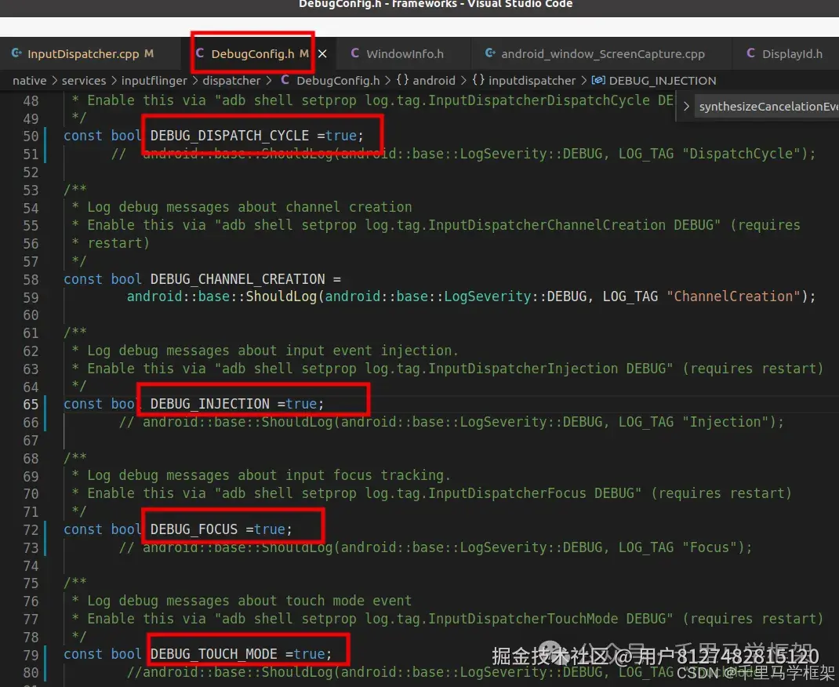
Task: Click 'Log debug messages about input event injection' comment
Action: (x=273, y=351)
